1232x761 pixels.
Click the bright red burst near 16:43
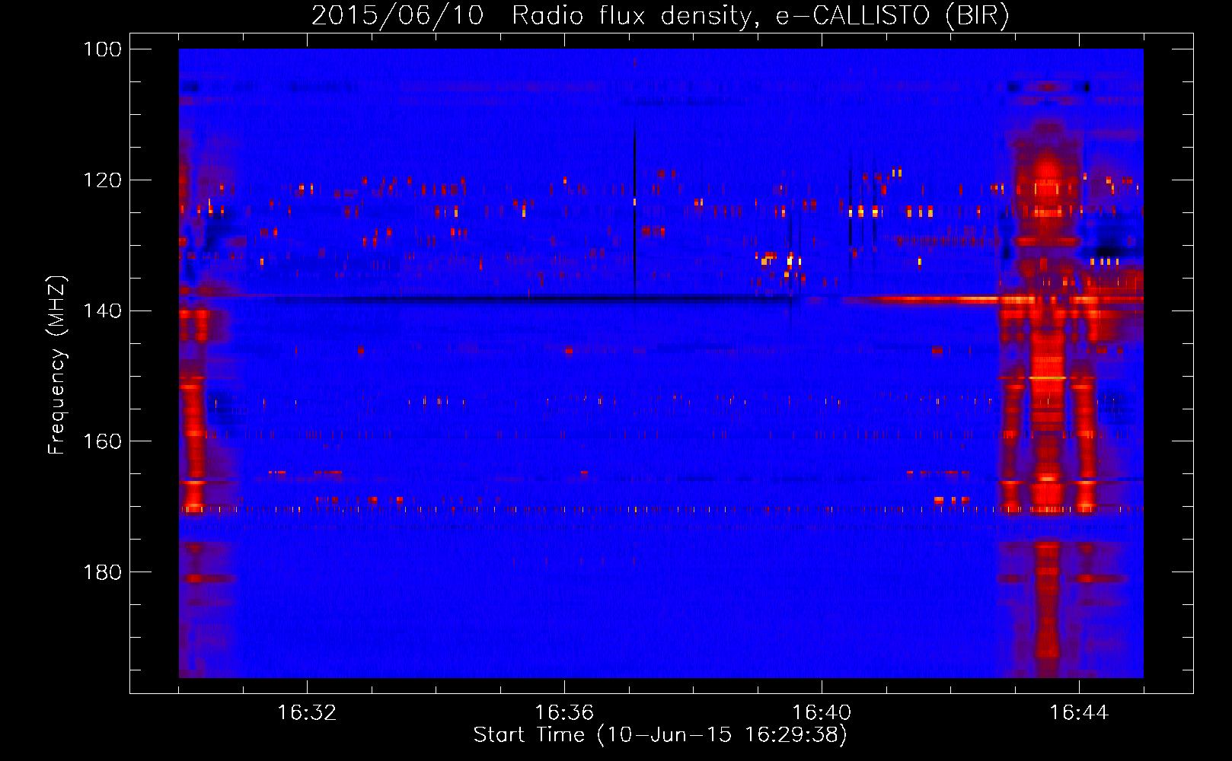tap(1048, 396)
